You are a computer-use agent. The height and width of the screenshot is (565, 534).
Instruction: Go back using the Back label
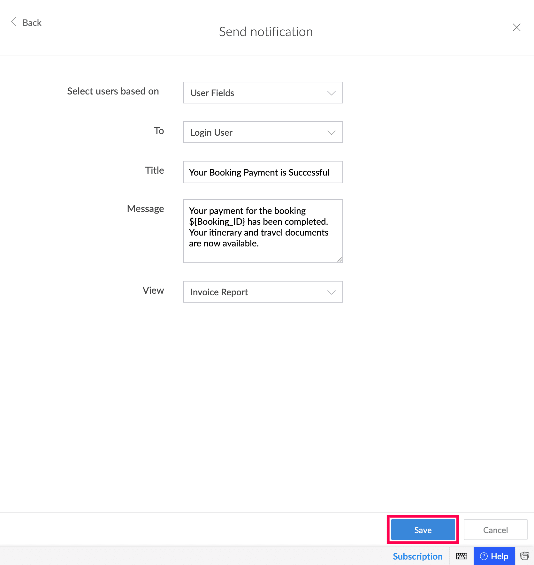[x=32, y=23]
